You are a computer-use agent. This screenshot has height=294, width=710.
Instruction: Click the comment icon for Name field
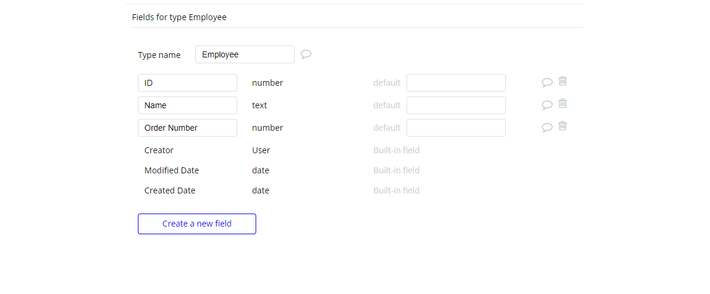pos(547,105)
